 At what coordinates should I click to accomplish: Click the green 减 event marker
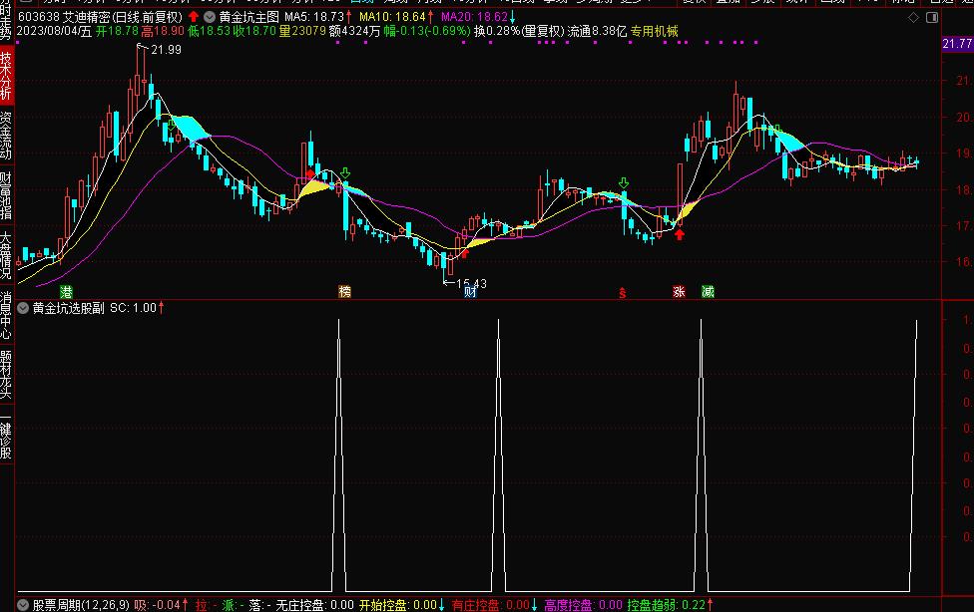point(708,292)
